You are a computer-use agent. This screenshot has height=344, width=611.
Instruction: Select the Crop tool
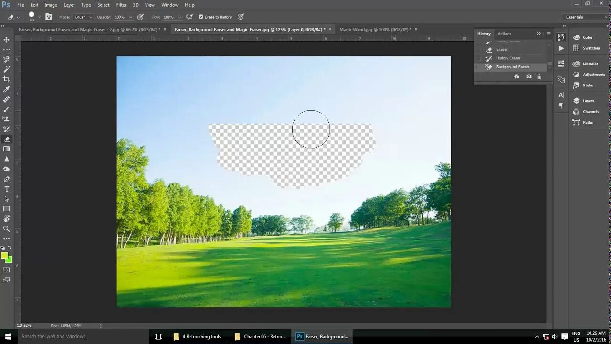(7, 79)
